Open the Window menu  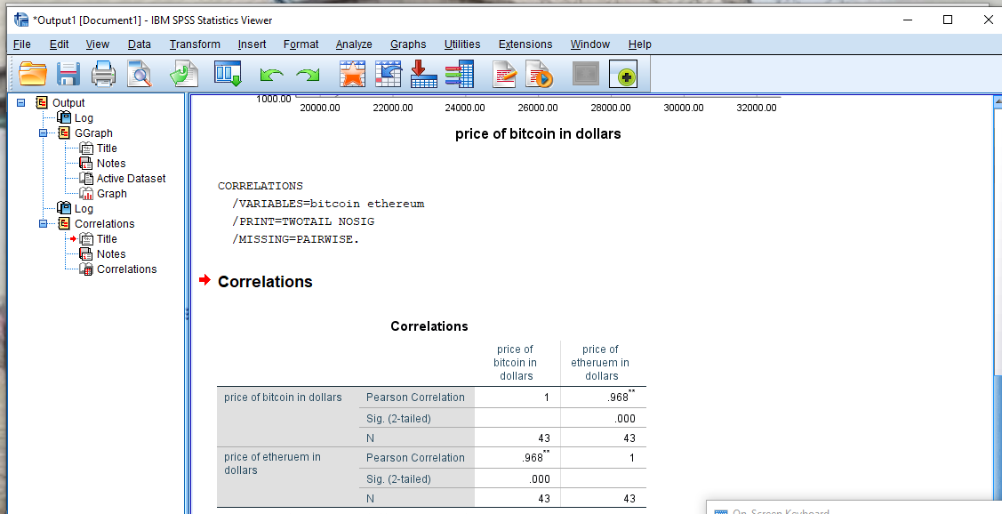(x=589, y=44)
